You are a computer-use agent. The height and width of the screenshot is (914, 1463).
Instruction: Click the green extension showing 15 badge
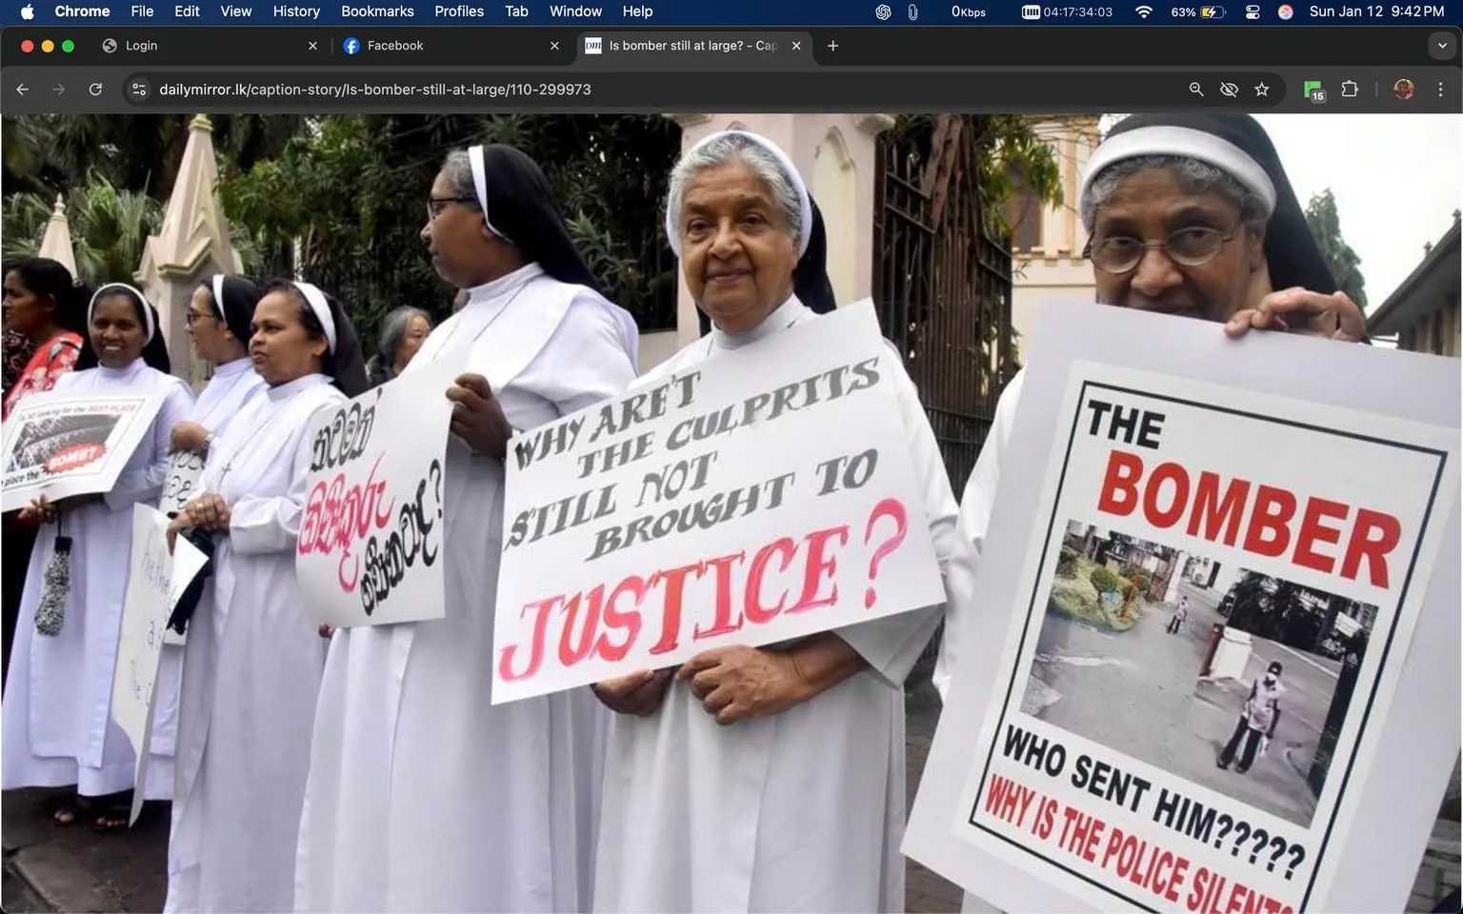pyautogui.click(x=1313, y=89)
